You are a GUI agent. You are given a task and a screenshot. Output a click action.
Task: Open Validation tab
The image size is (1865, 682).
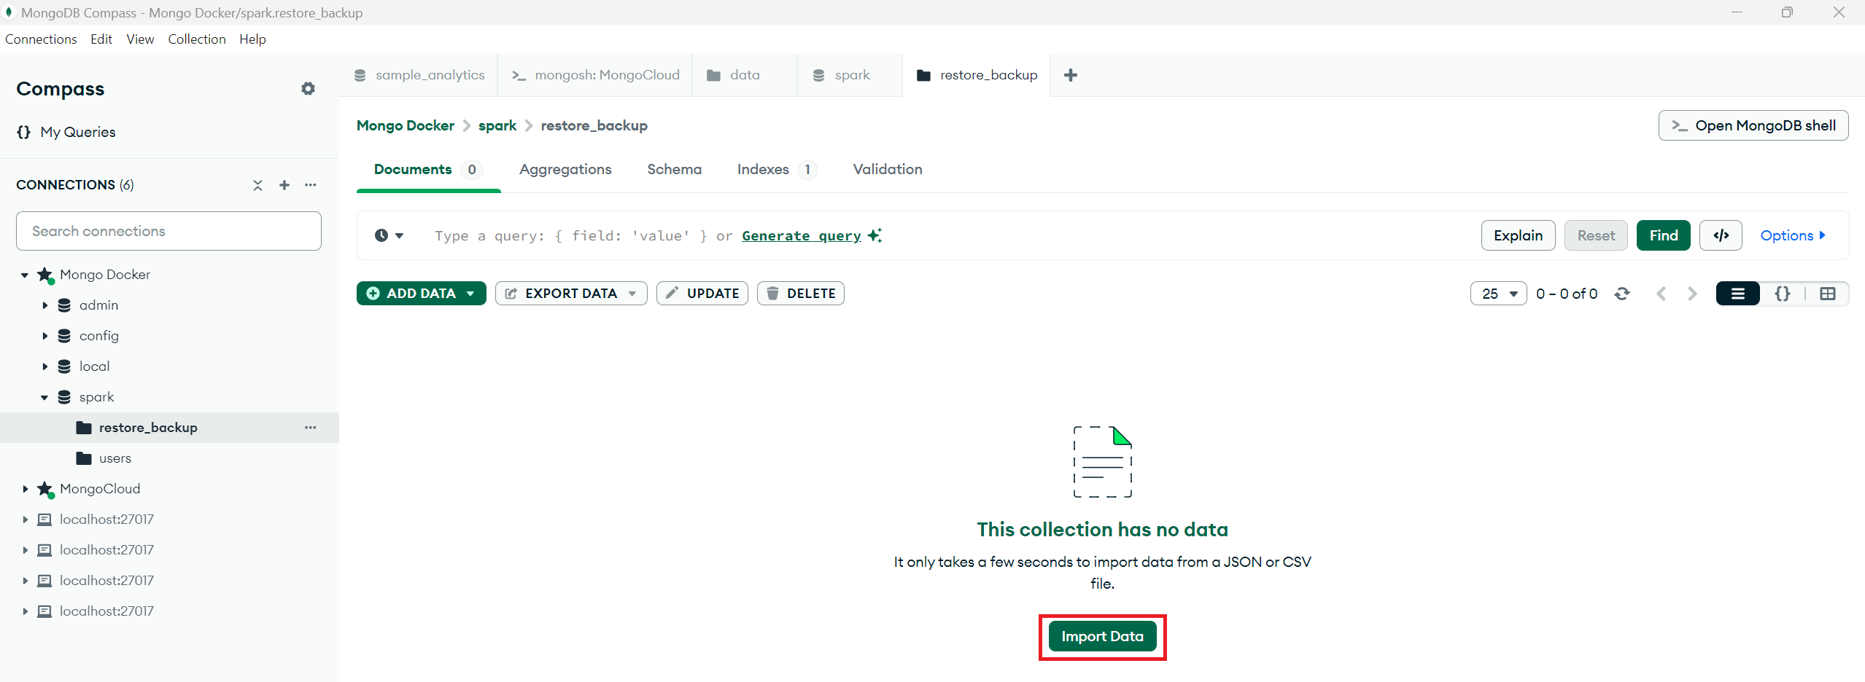[888, 170]
